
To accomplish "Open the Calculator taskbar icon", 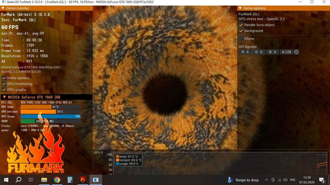I will [x=70, y=180].
